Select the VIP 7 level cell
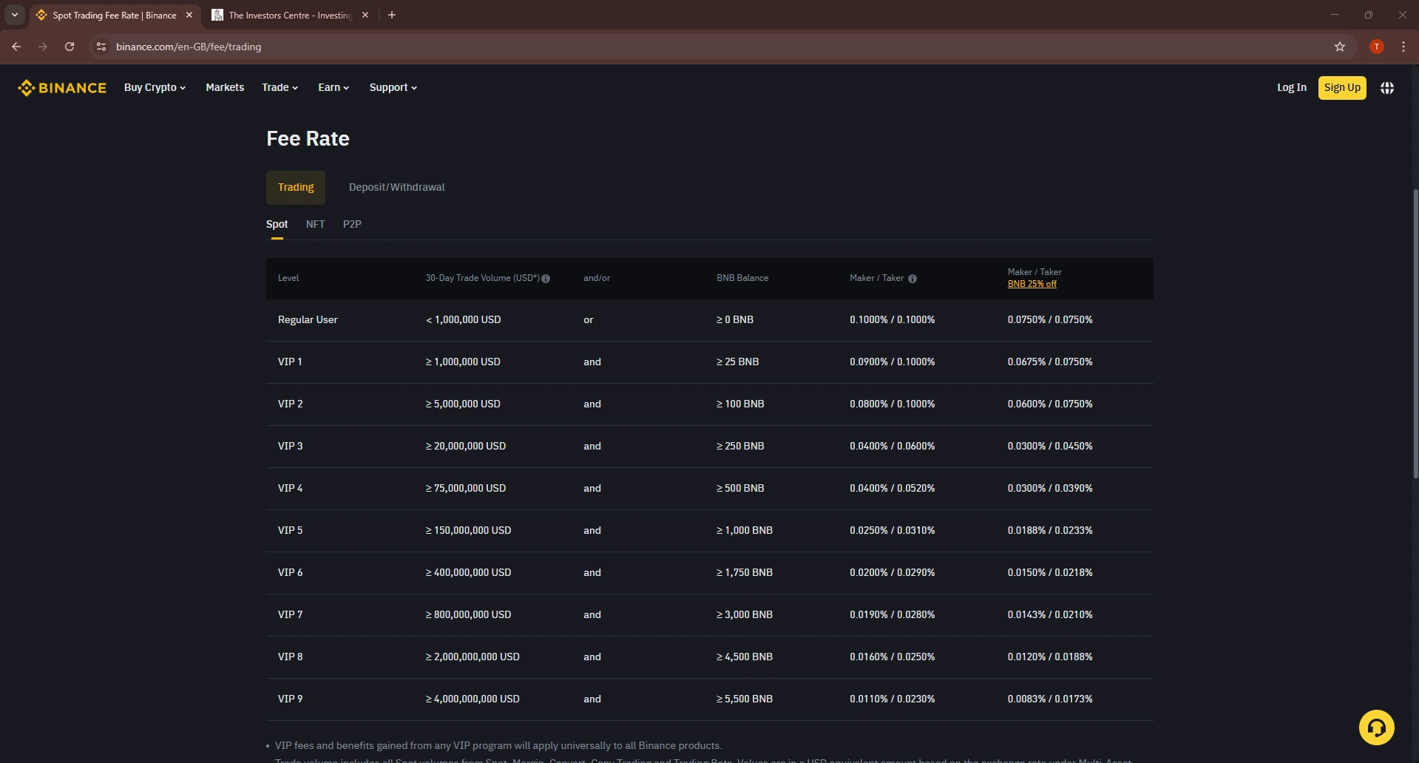 point(290,615)
